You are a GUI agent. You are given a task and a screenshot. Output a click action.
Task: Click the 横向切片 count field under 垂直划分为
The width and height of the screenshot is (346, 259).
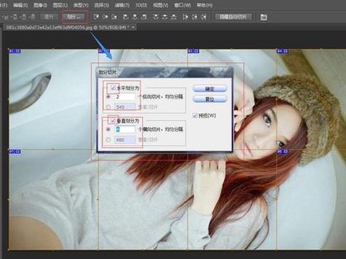125,129
